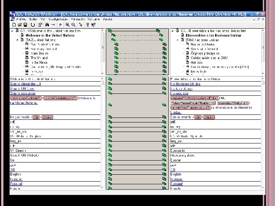
Task: Click the up arrow of target segment pane scrollbar
Action: tap(263, 79)
